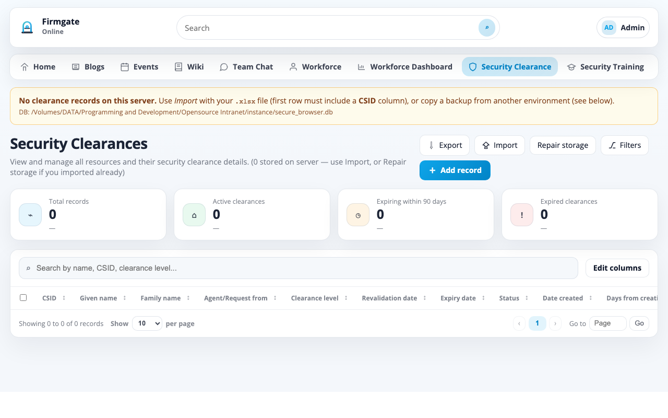
Task: Focus the Search by name, CSID field
Action: click(x=299, y=268)
